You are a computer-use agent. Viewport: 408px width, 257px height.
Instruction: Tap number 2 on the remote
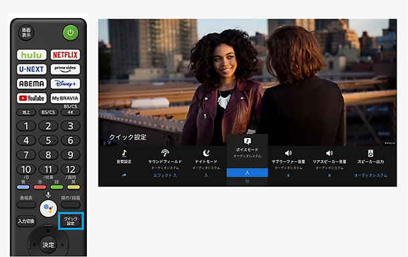tap(48, 126)
